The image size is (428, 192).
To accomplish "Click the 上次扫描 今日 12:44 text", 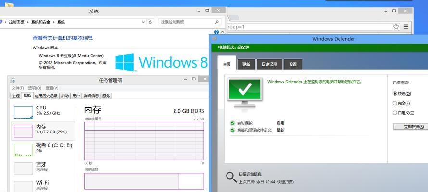I will tap(266, 182).
